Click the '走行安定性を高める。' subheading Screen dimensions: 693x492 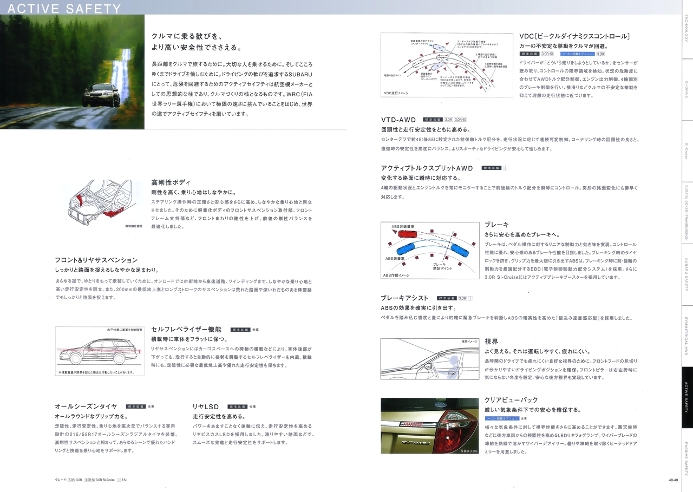tap(219, 416)
